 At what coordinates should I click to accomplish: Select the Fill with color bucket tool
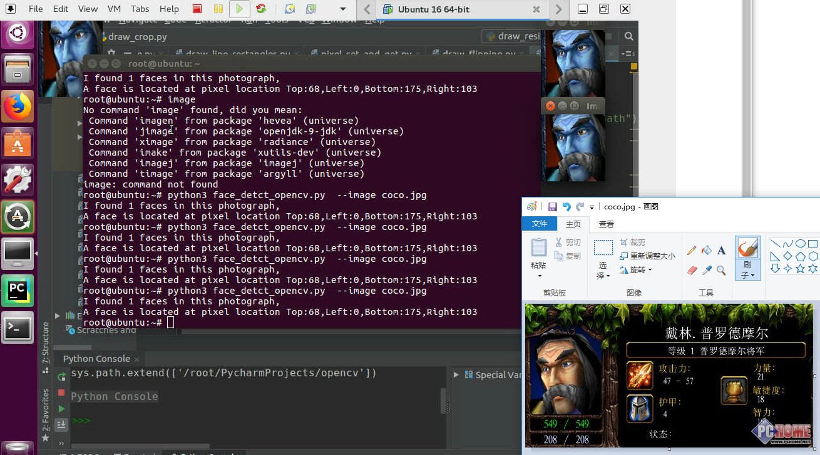[707, 251]
